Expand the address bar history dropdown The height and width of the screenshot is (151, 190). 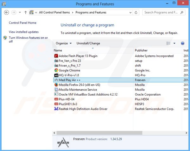tap(130, 12)
